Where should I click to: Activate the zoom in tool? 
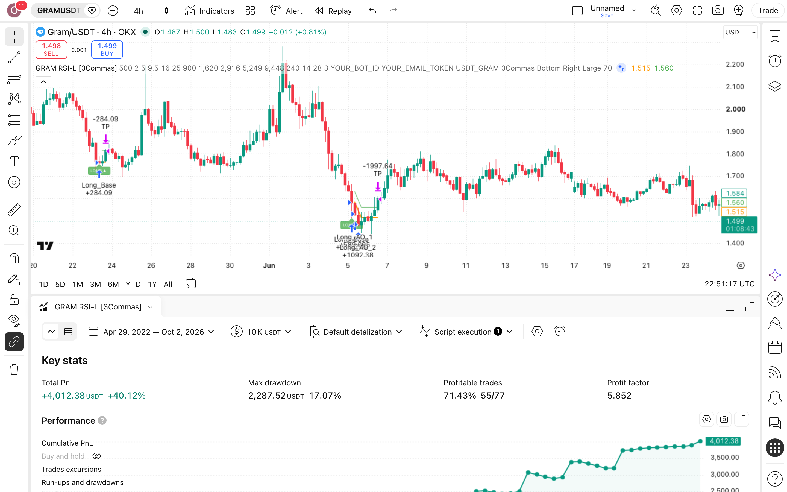[14, 230]
